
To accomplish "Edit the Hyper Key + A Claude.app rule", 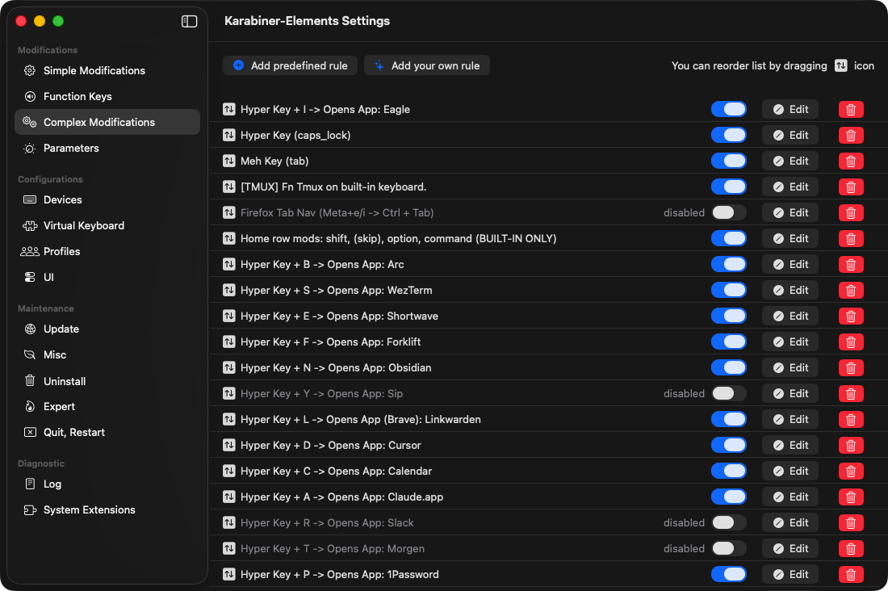I will pos(790,497).
